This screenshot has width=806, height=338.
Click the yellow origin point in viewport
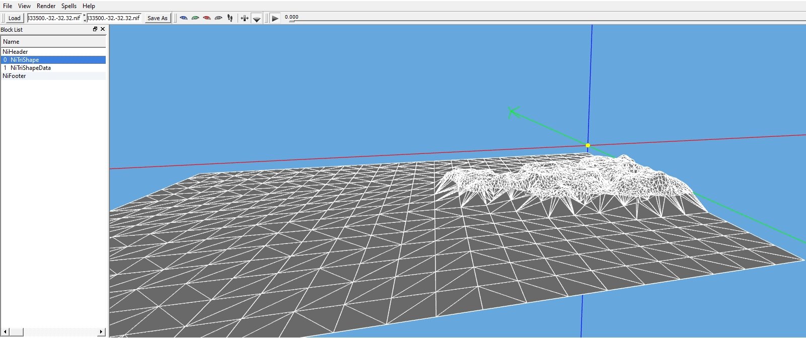588,145
